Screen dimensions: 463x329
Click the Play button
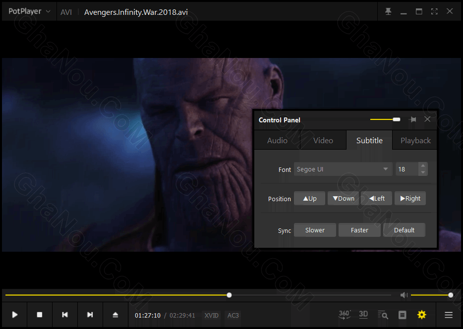click(x=15, y=315)
